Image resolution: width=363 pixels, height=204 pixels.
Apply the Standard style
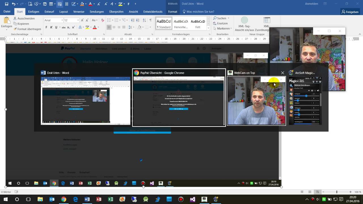tap(164, 24)
